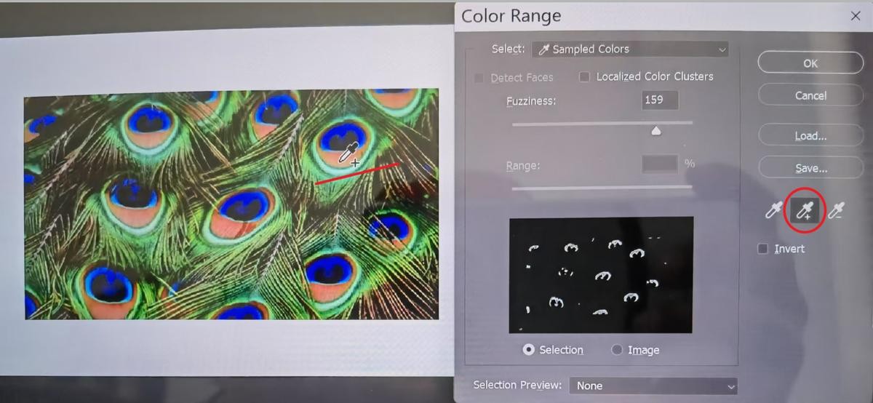
Task: Click the Range percentage input field
Action: [x=660, y=165]
